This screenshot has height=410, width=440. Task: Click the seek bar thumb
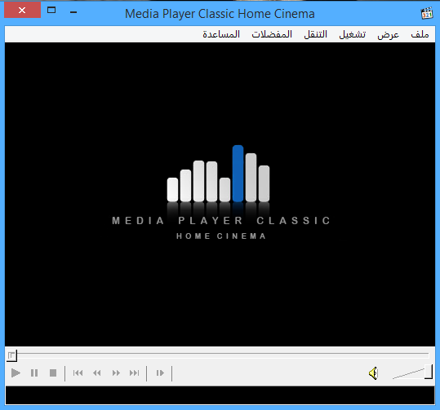[11, 355]
